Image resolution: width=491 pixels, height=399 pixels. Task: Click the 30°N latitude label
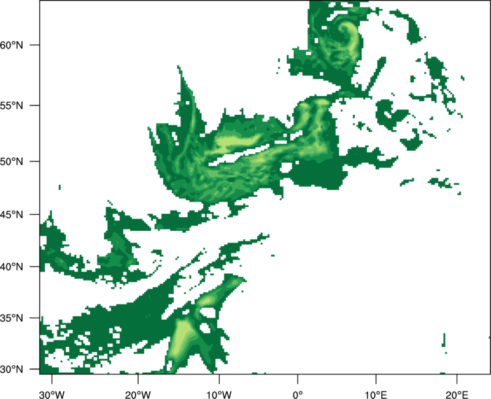[12, 370]
